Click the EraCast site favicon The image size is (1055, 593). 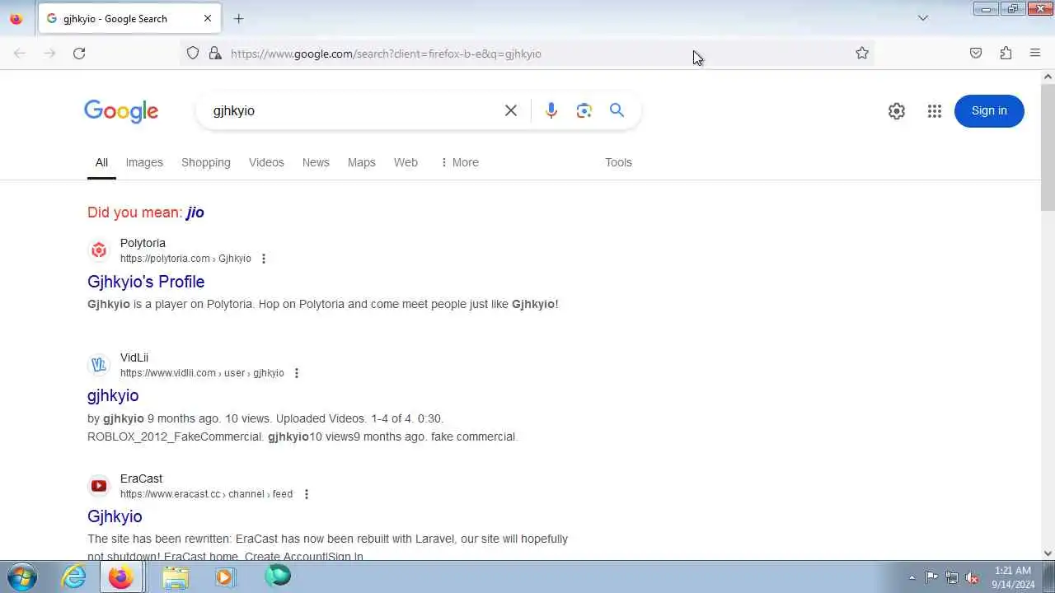pyautogui.click(x=99, y=486)
